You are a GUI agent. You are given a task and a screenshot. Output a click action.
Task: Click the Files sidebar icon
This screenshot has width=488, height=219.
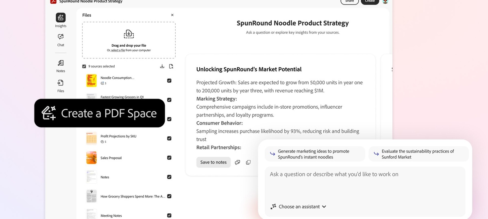61,83
